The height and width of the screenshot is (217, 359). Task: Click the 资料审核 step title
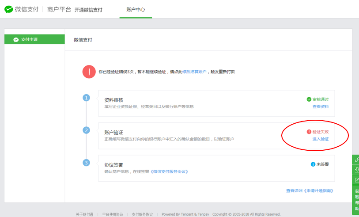pyautogui.click(x=114, y=100)
